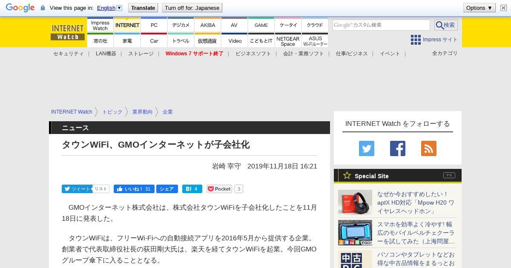Screen dimensions: 511x268
Task: Go to ストレージ category
Action: [141, 54]
